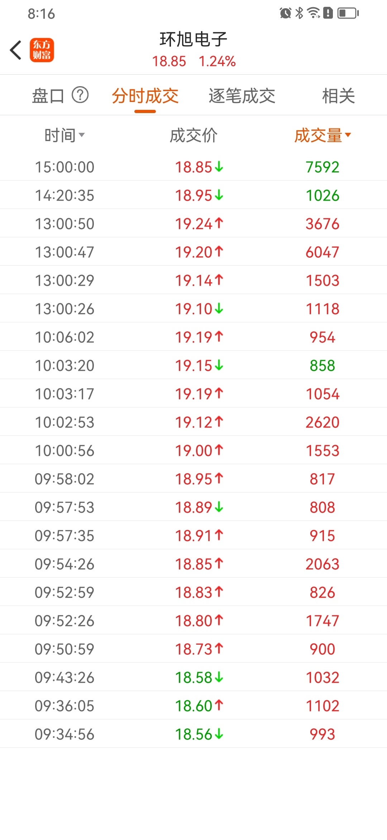Tap the back arrow icon
387x840 pixels.
click(15, 50)
